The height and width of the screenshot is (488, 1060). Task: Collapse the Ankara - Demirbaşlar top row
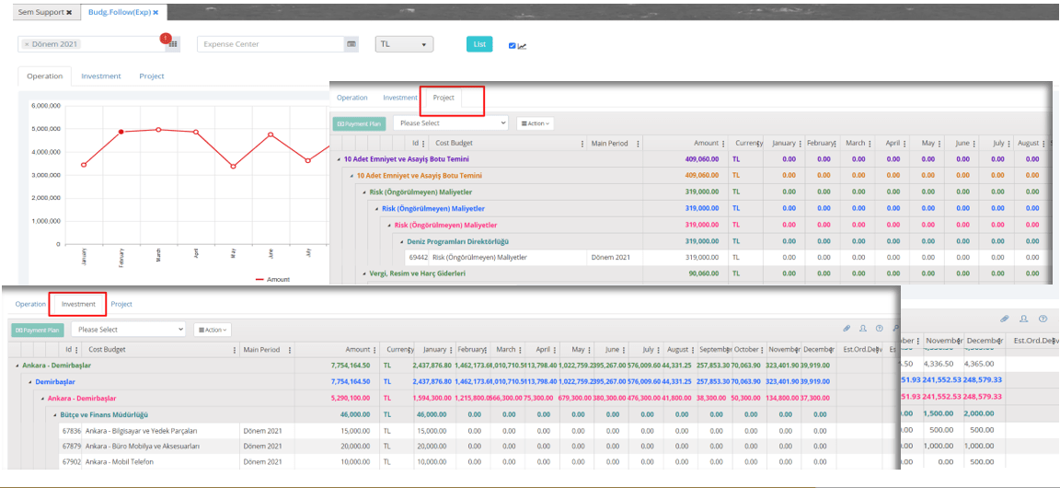[x=17, y=366]
